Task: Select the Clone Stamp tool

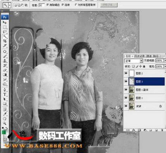Action: click(x=5, y=61)
